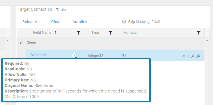Open the fx formula editor icon
The image size is (213, 105).
[x=198, y=56]
